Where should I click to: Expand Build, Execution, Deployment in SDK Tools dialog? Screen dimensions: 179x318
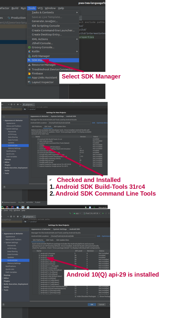click(4, 168)
